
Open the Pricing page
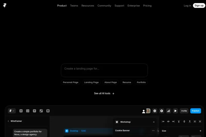click(147, 6)
